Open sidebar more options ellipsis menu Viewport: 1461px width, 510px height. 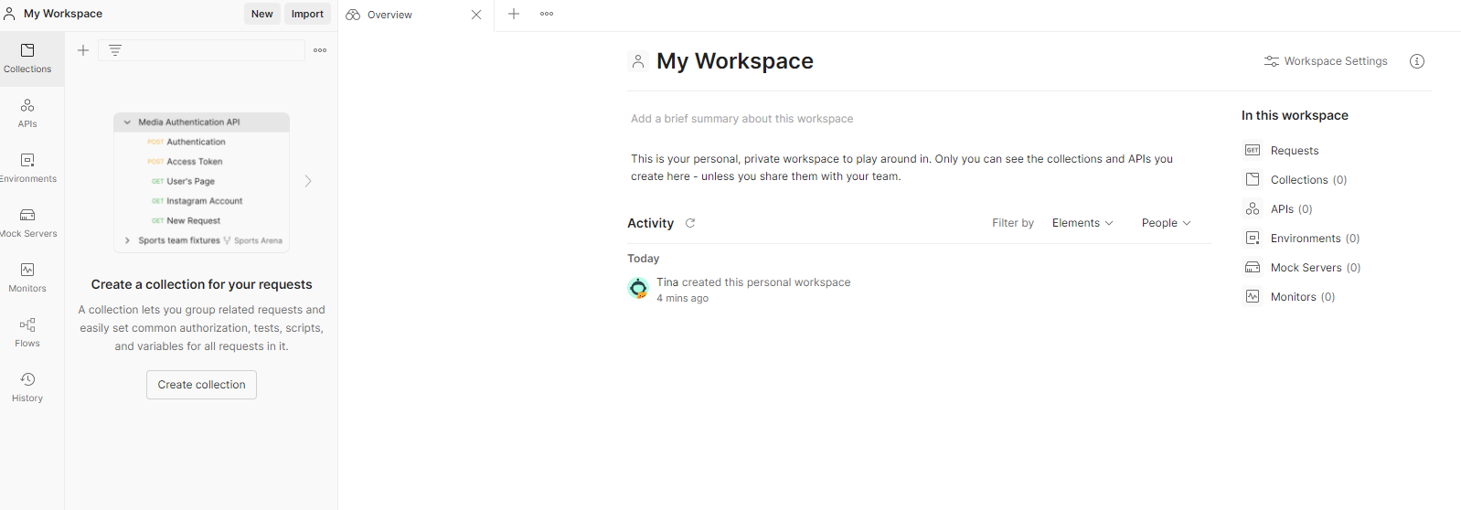(320, 50)
